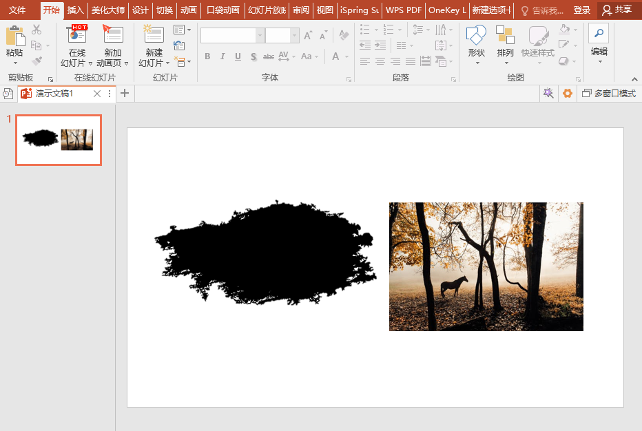Expand the font name dropdown
Viewport: 642px width, 431px height.
260,36
